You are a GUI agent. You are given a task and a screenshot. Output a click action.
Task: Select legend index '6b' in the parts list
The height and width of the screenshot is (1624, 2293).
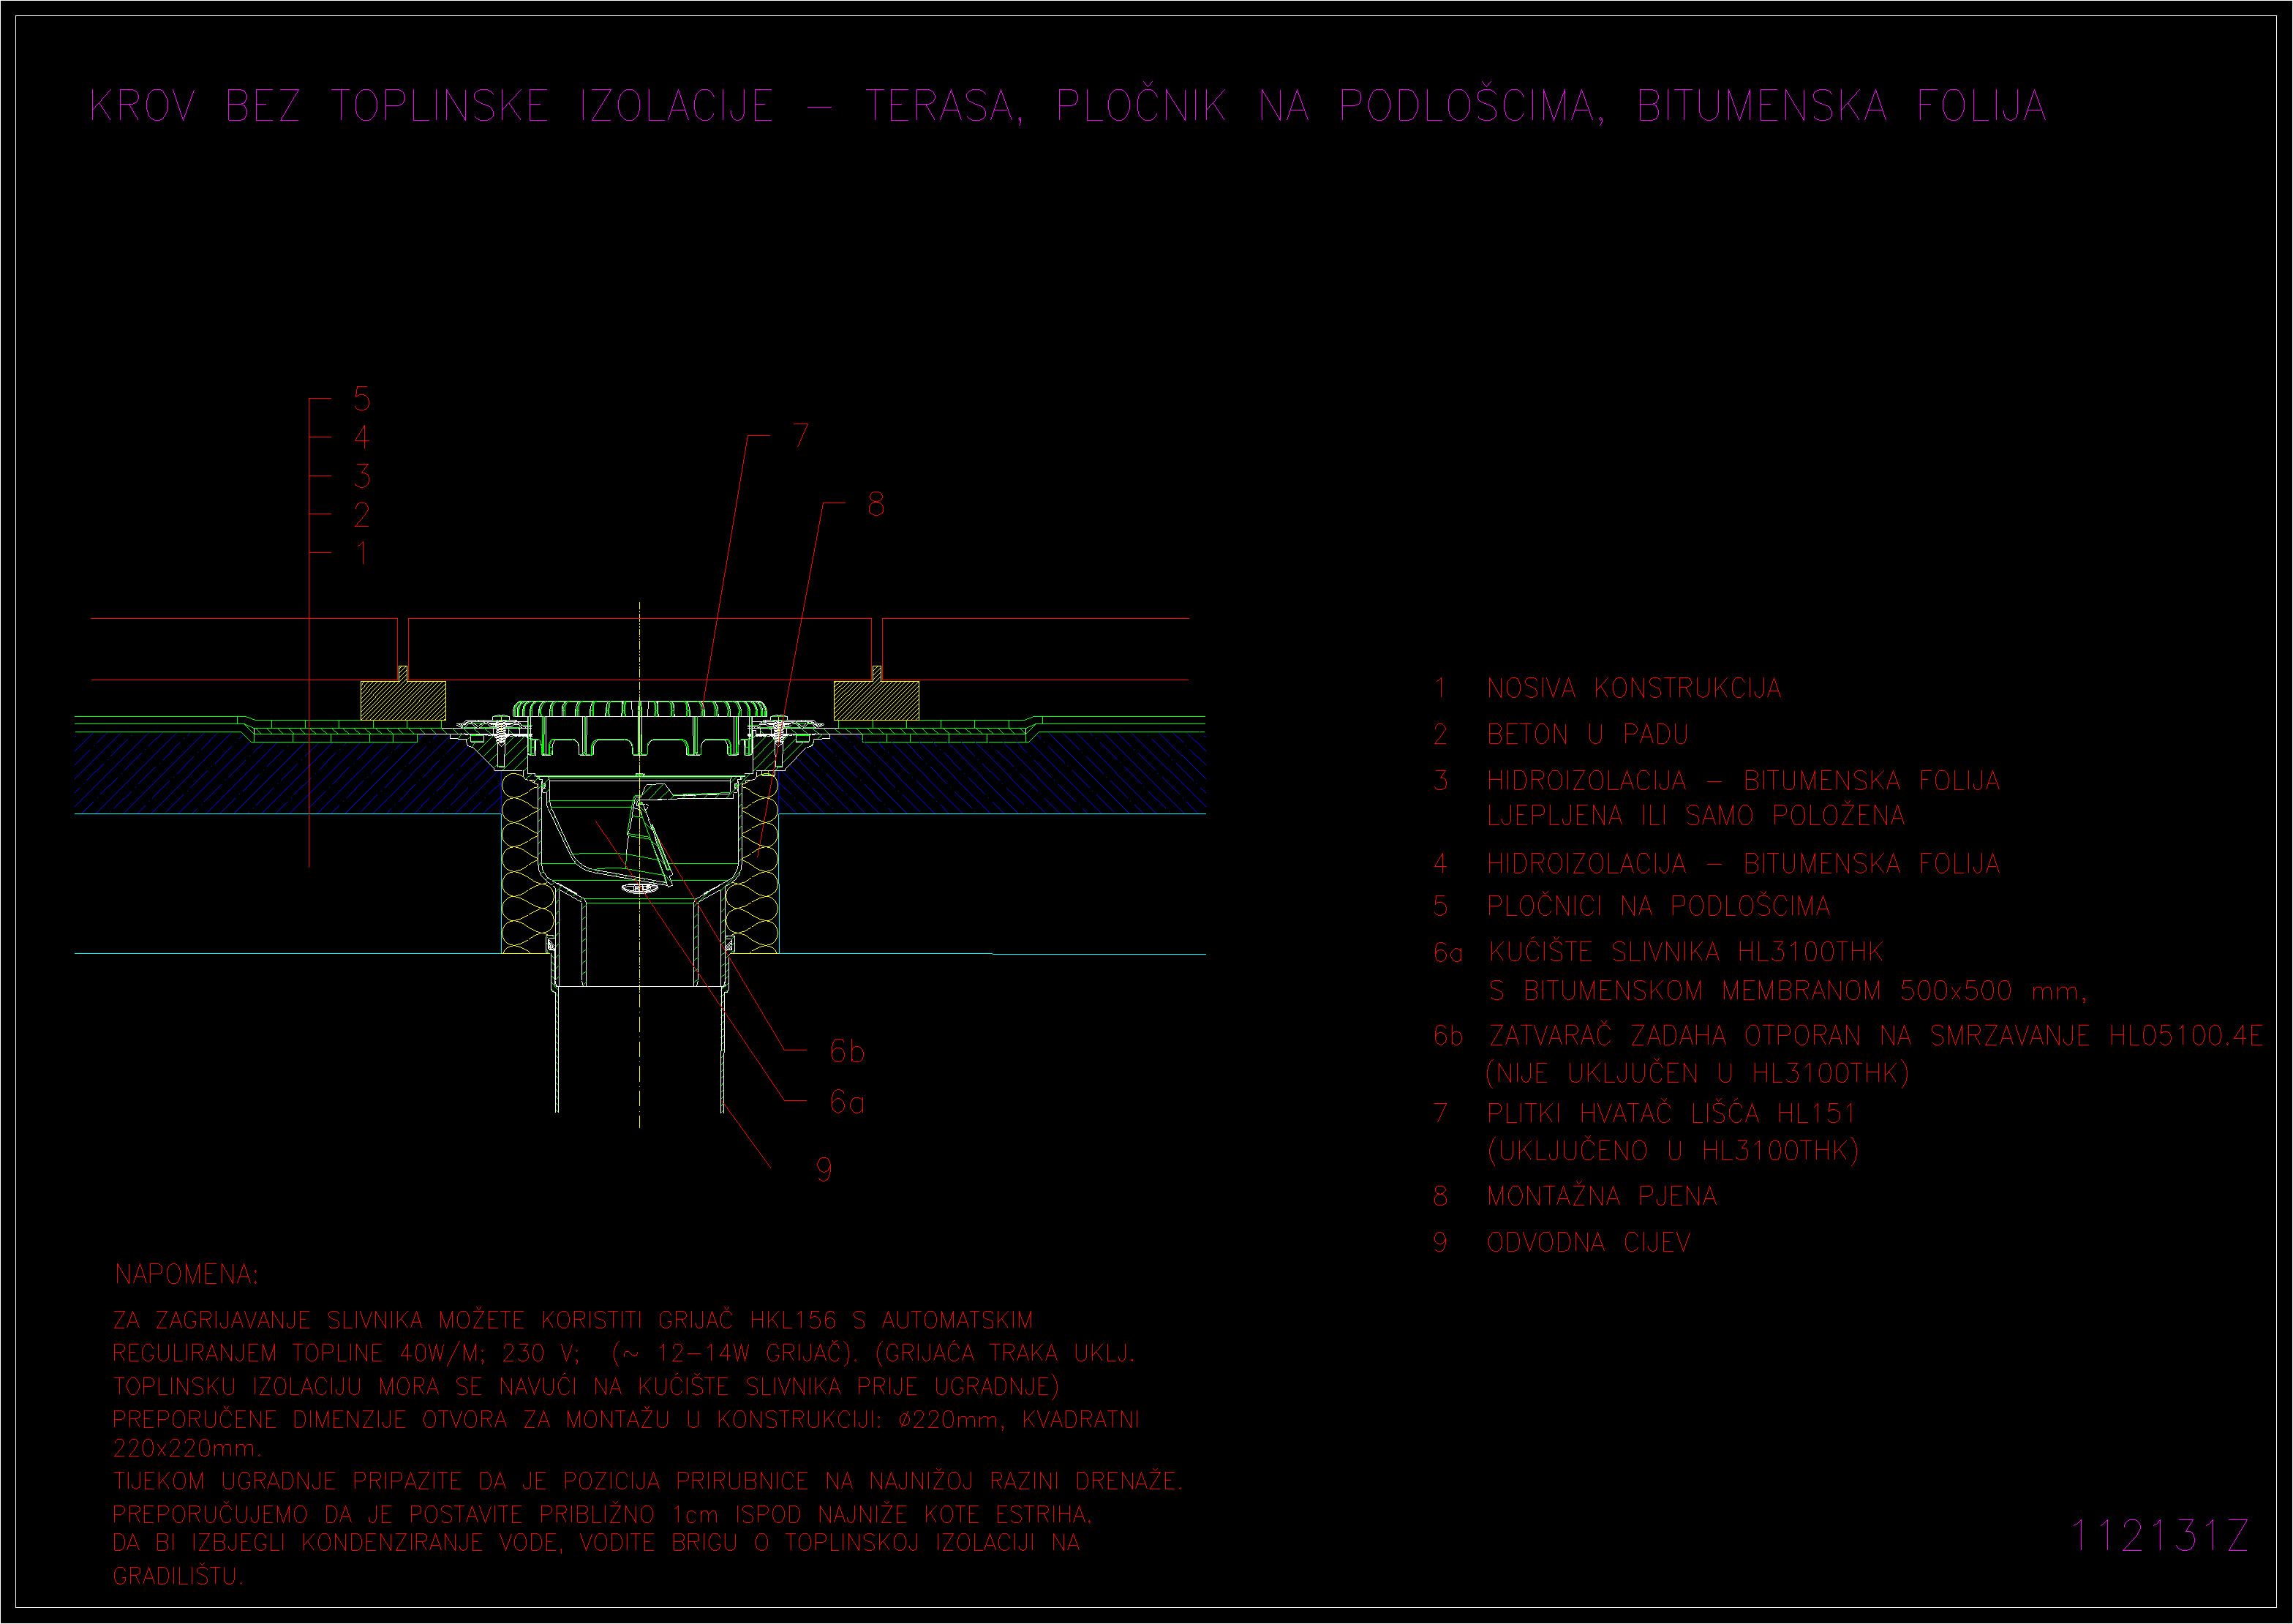1448,1036
